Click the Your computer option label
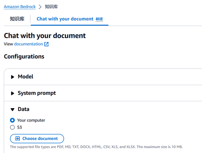 31,120
